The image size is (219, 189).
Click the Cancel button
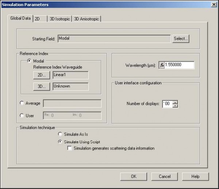pyautogui.click(x=165, y=177)
